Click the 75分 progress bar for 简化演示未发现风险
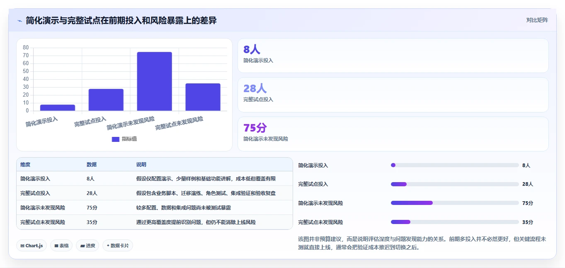 coord(455,203)
